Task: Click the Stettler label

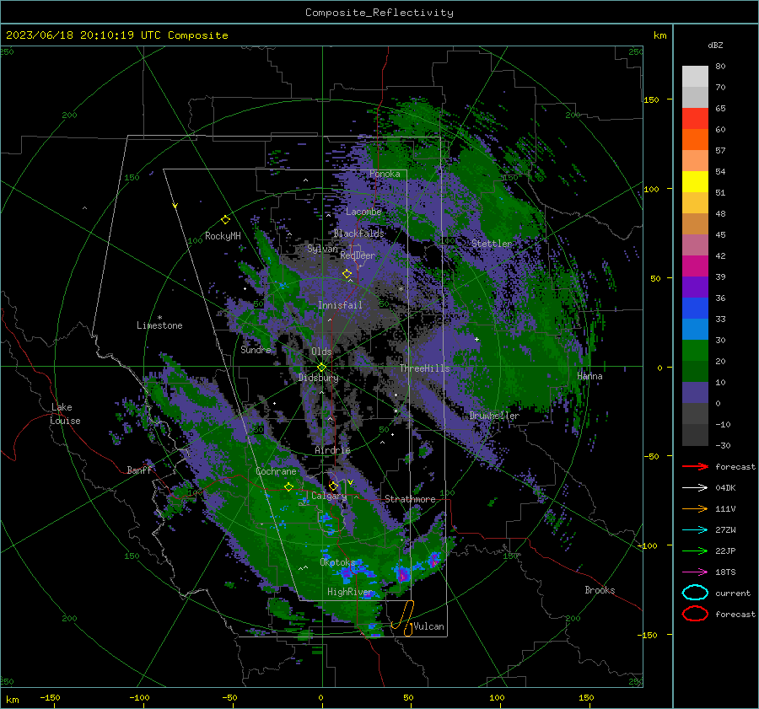Action: (x=492, y=244)
